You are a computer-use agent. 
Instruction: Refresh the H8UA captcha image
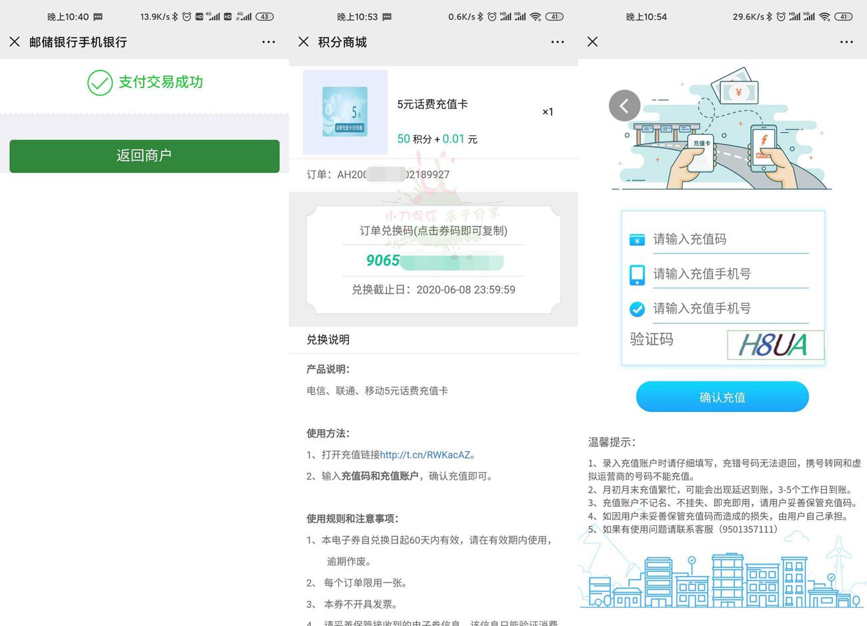tap(775, 345)
